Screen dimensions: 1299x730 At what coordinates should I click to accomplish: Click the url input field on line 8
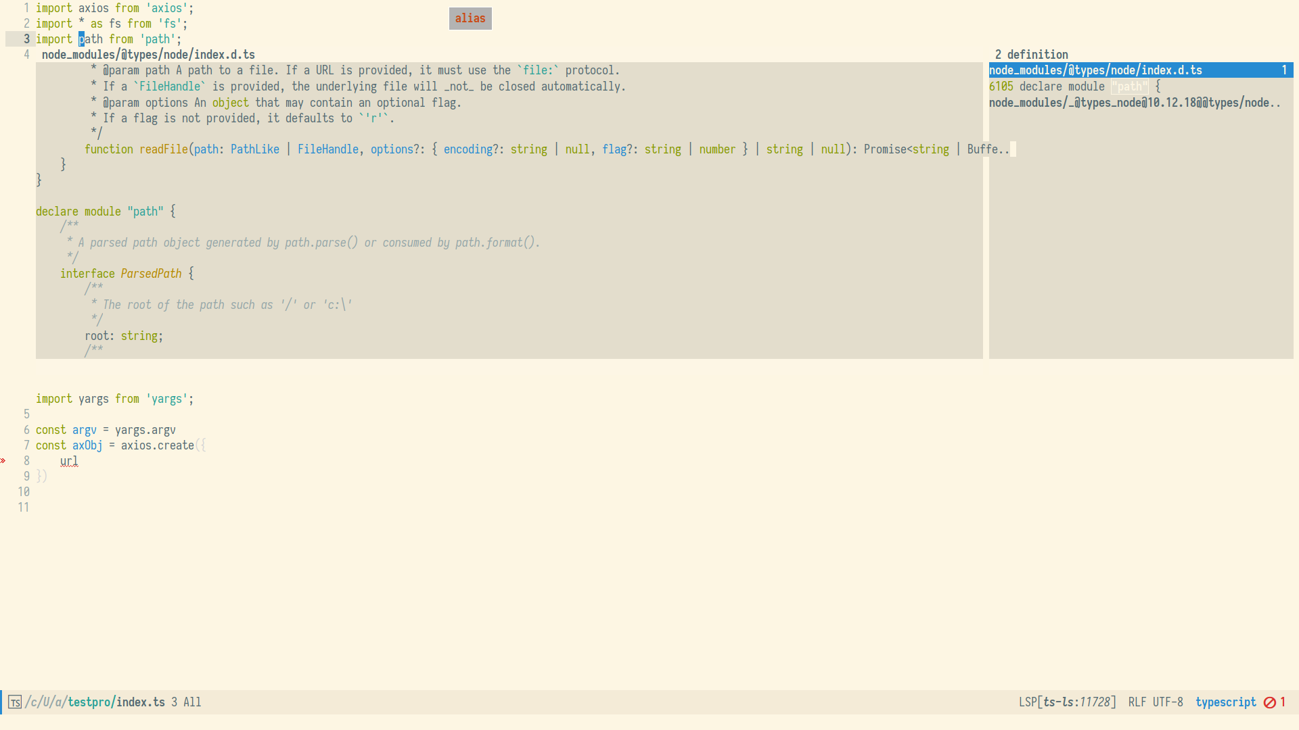(69, 461)
